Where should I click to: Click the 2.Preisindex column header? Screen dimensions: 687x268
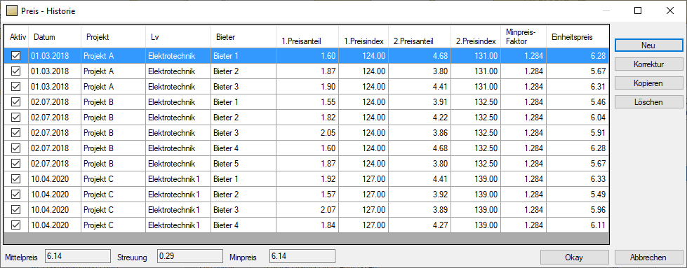[x=476, y=36]
